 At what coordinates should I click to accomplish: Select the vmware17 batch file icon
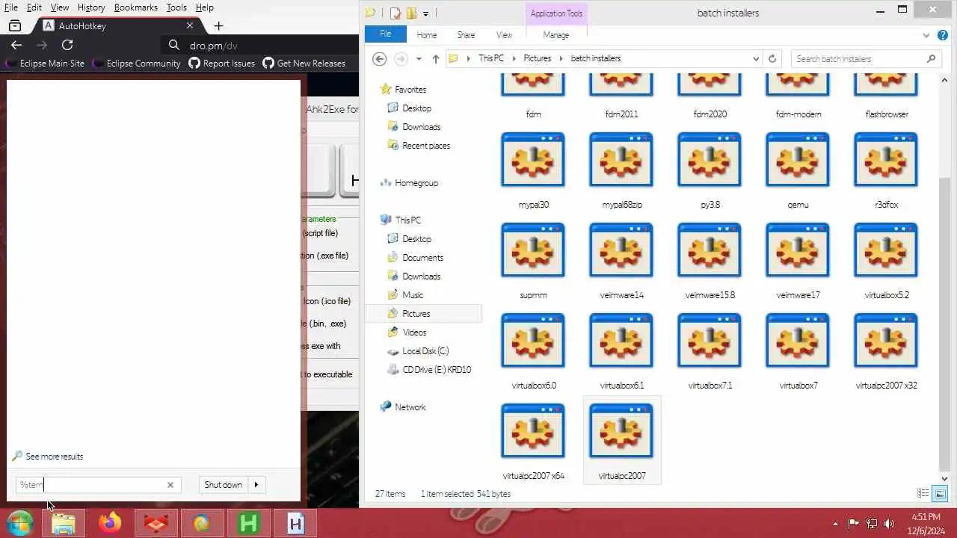pos(798,250)
